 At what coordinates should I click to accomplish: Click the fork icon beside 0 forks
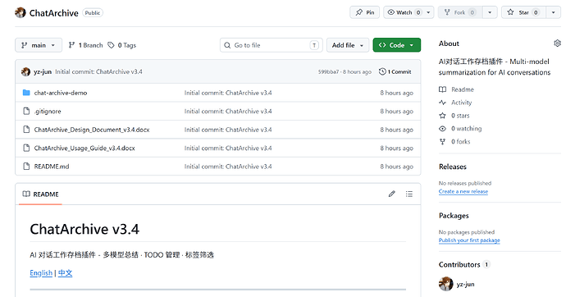click(x=442, y=141)
